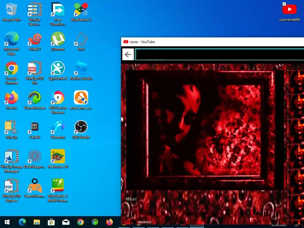
Task: Launch the µTorrent desktop icon
Action: click(x=58, y=42)
